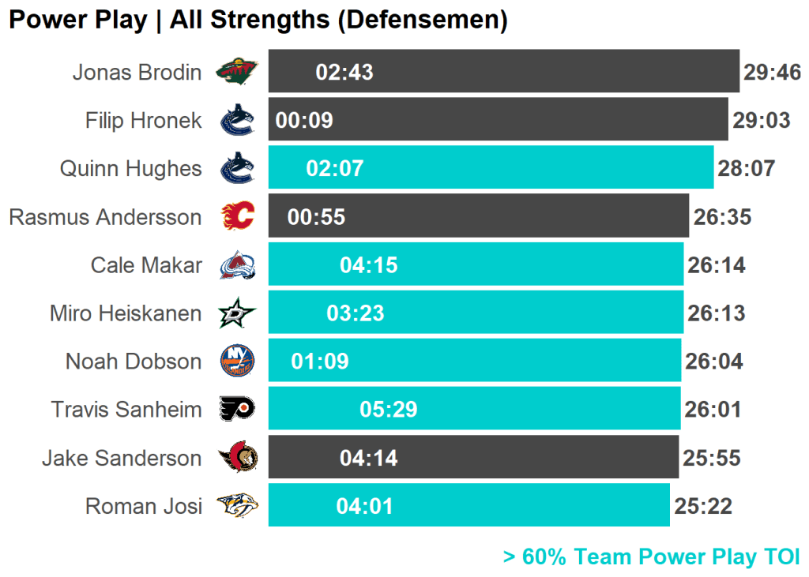Click the Minnesota Wild logo beside Jonas Brodin
Viewport: 809px width, 577px height.
[237, 72]
